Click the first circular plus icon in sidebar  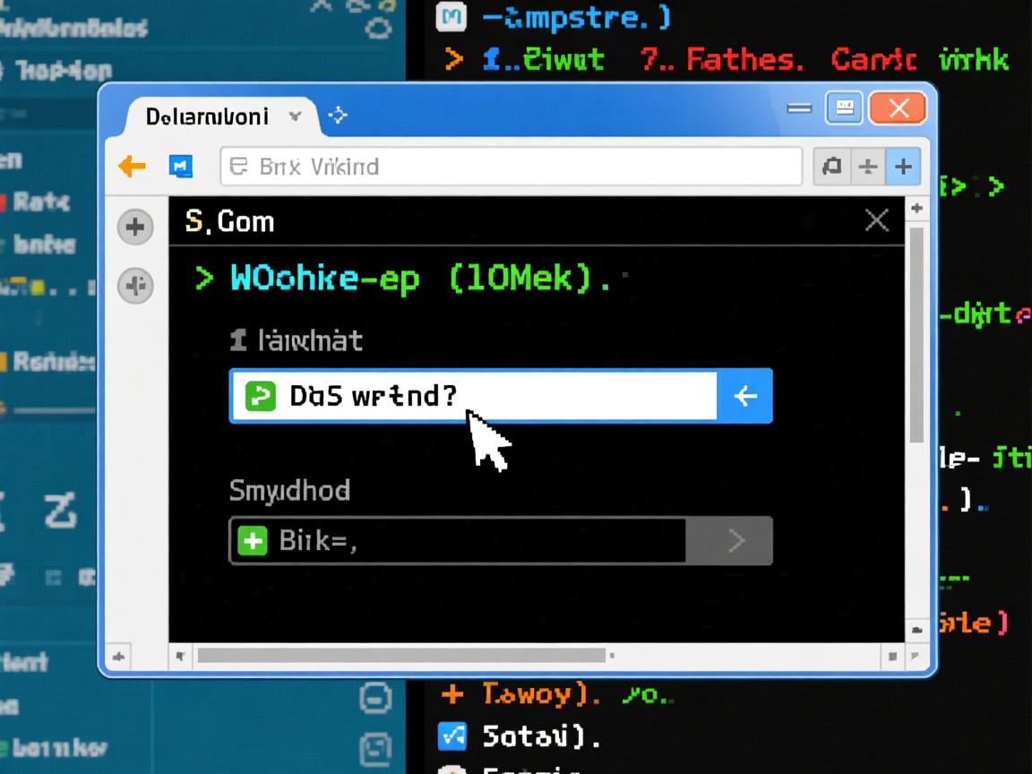[x=135, y=228]
